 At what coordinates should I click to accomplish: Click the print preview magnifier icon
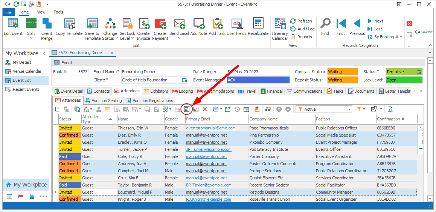390,109
